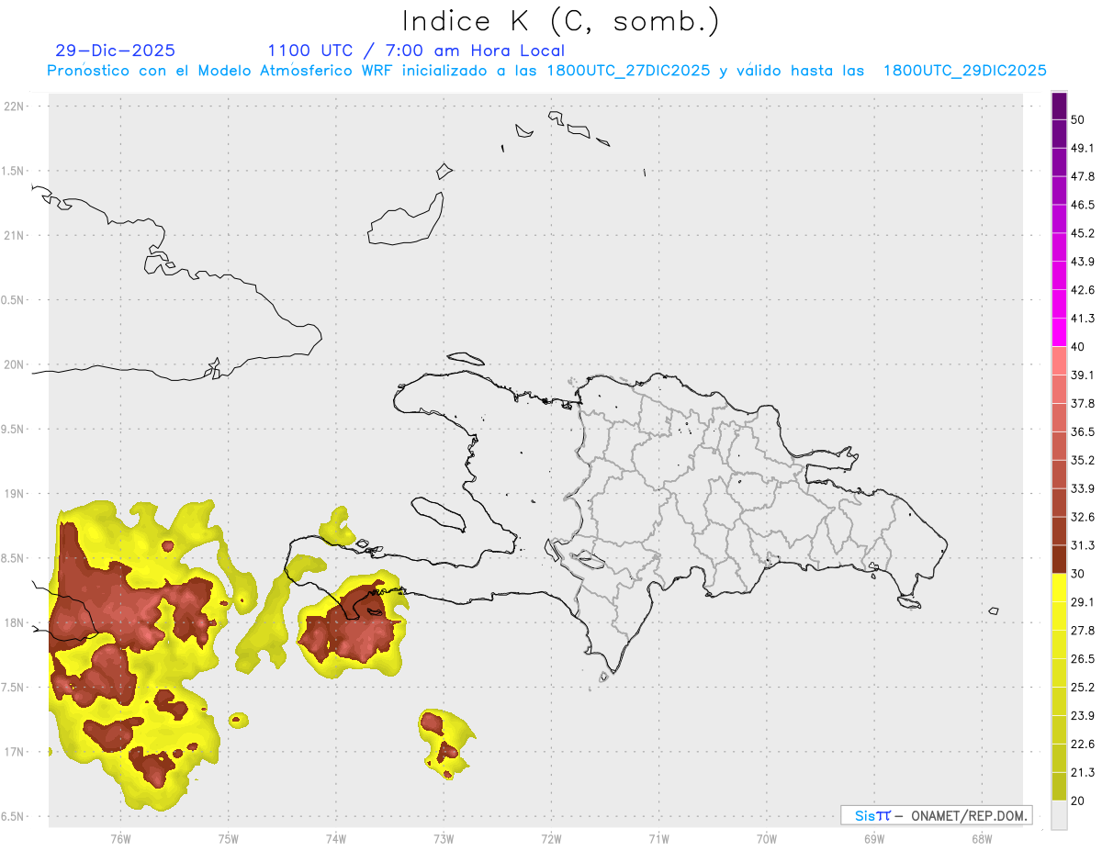Viewport: 1102px width, 851px height.
Task: Click the small Mona island outline near 68W
Action: 994,610
